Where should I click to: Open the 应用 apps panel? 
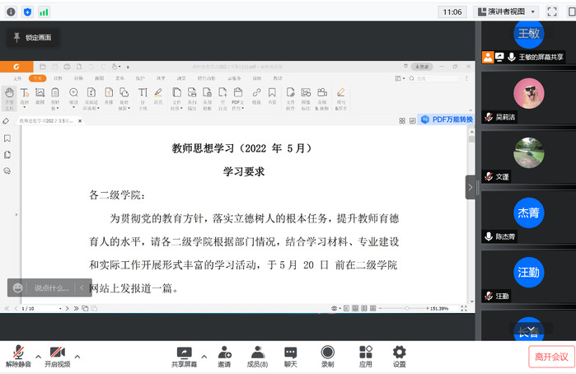366,353
